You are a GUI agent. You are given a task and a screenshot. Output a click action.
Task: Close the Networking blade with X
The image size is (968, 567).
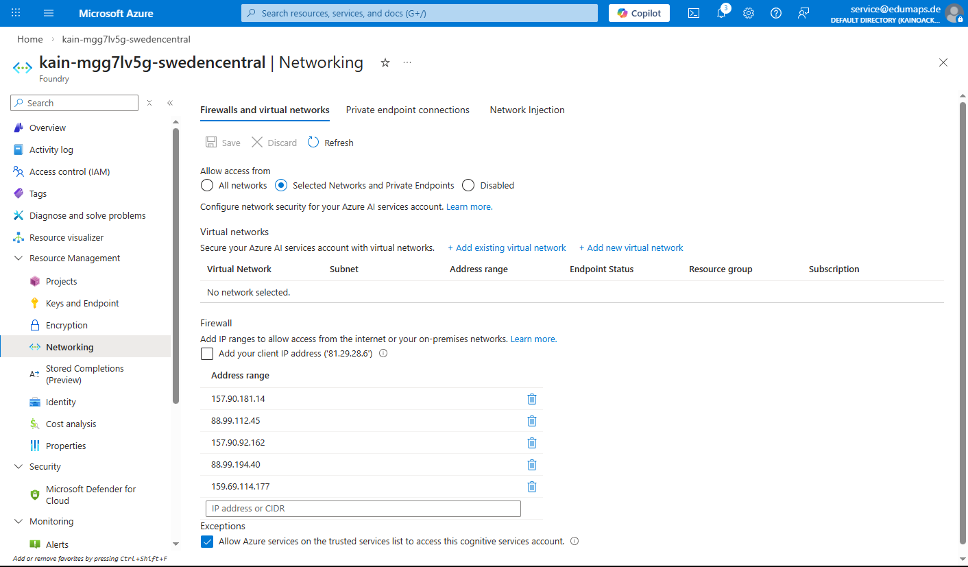tap(943, 62)
